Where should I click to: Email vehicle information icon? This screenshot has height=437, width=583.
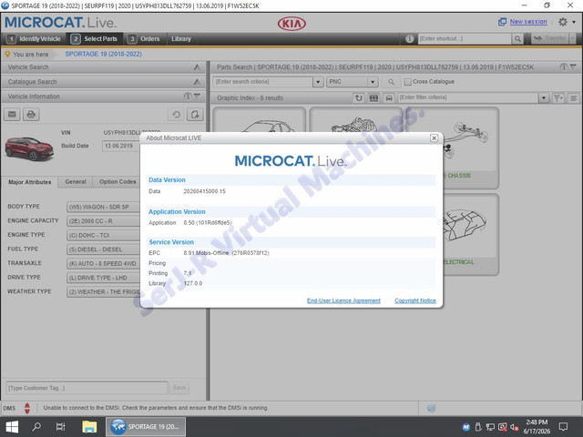[x=12, y=114]
